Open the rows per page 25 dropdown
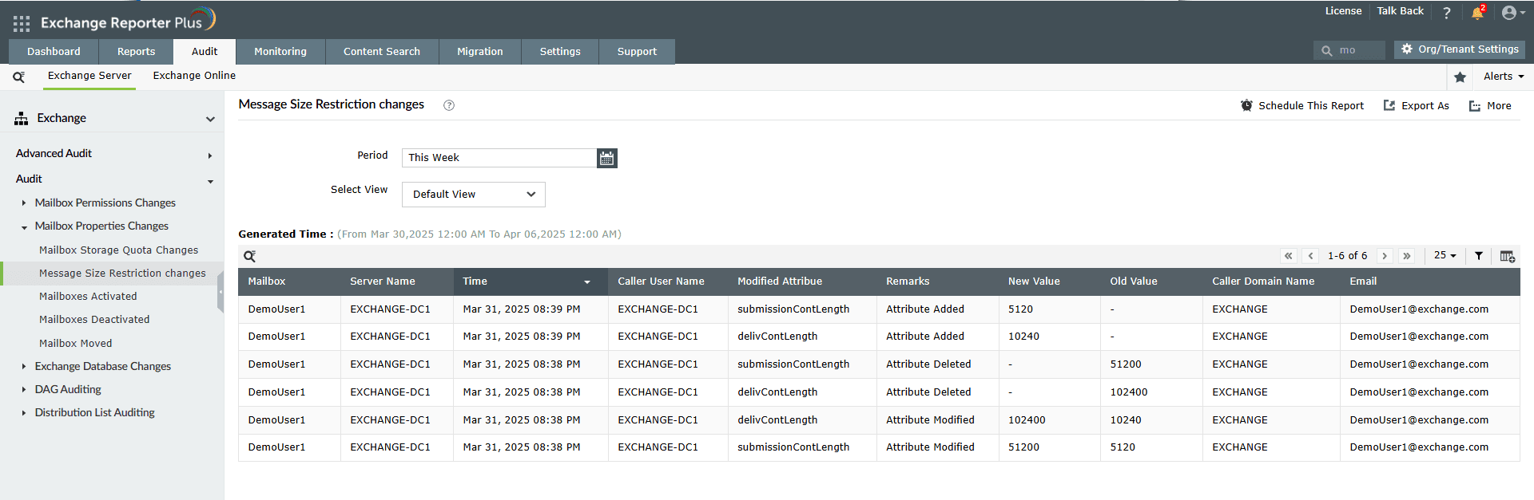 click(x=1445, y=255)
